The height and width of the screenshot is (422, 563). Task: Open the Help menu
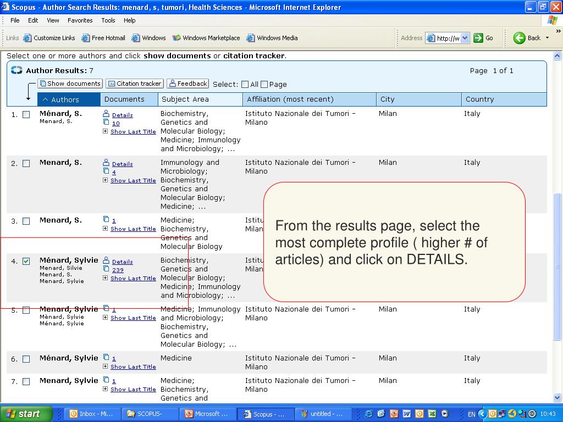coord(130,20)
